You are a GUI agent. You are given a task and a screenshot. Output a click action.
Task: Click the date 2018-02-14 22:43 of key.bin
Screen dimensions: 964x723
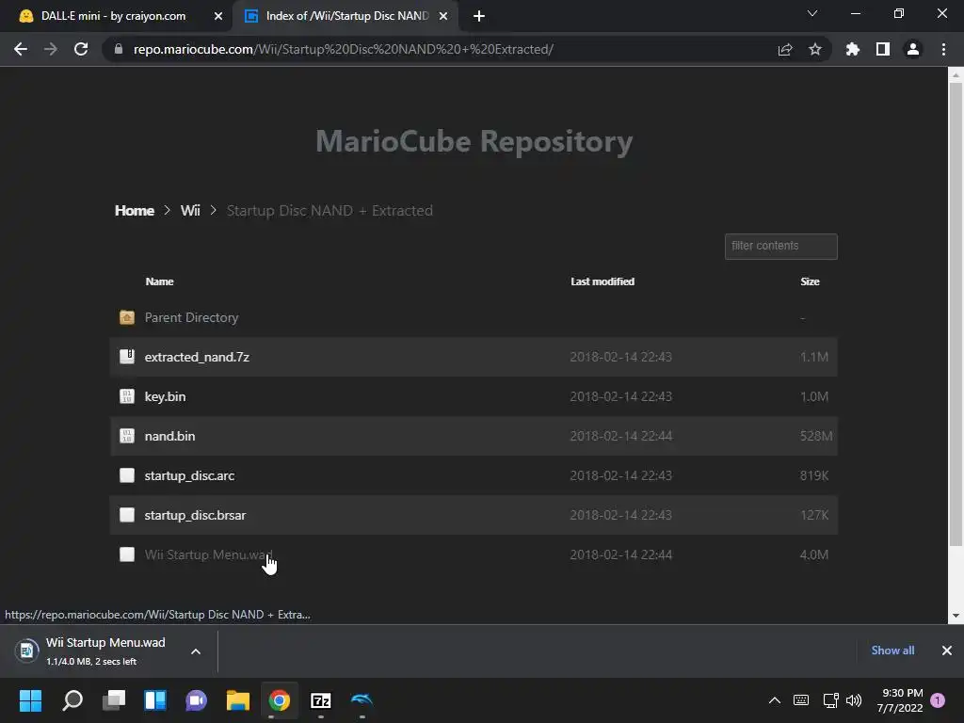(x=620, y=396)
